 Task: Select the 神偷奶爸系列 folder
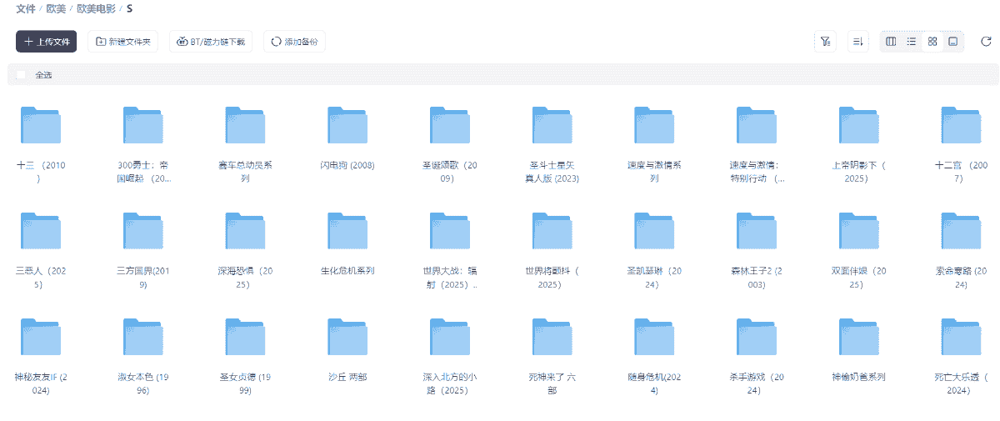click(858, 339)
